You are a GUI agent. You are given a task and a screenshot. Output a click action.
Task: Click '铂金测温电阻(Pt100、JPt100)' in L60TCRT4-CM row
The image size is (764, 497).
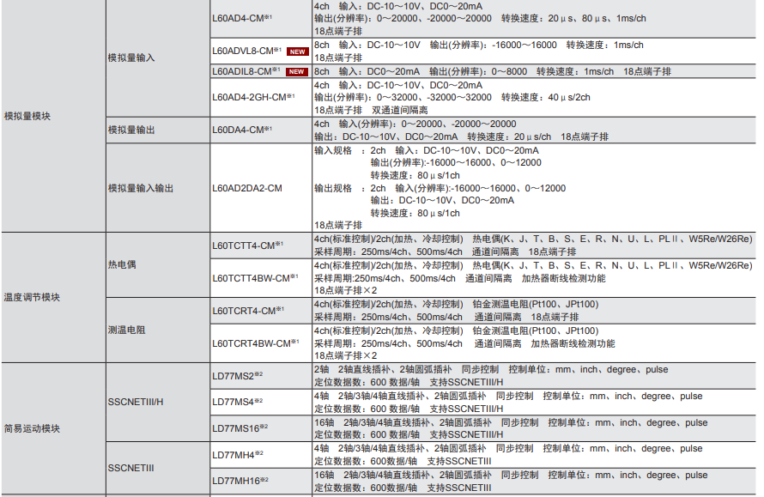tap(536, 304)
